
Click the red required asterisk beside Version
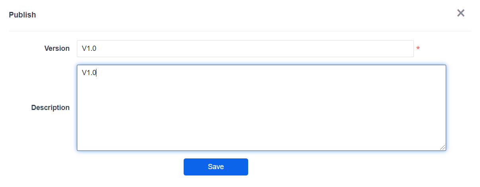click(418, 48)
